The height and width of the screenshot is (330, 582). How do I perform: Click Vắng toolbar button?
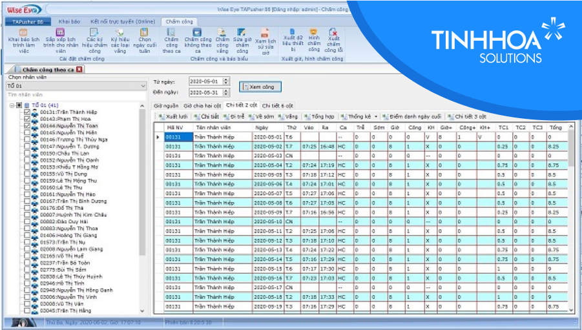287,116
